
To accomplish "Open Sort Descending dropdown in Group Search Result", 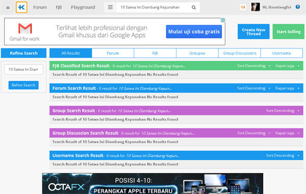I will click(283, 110).
